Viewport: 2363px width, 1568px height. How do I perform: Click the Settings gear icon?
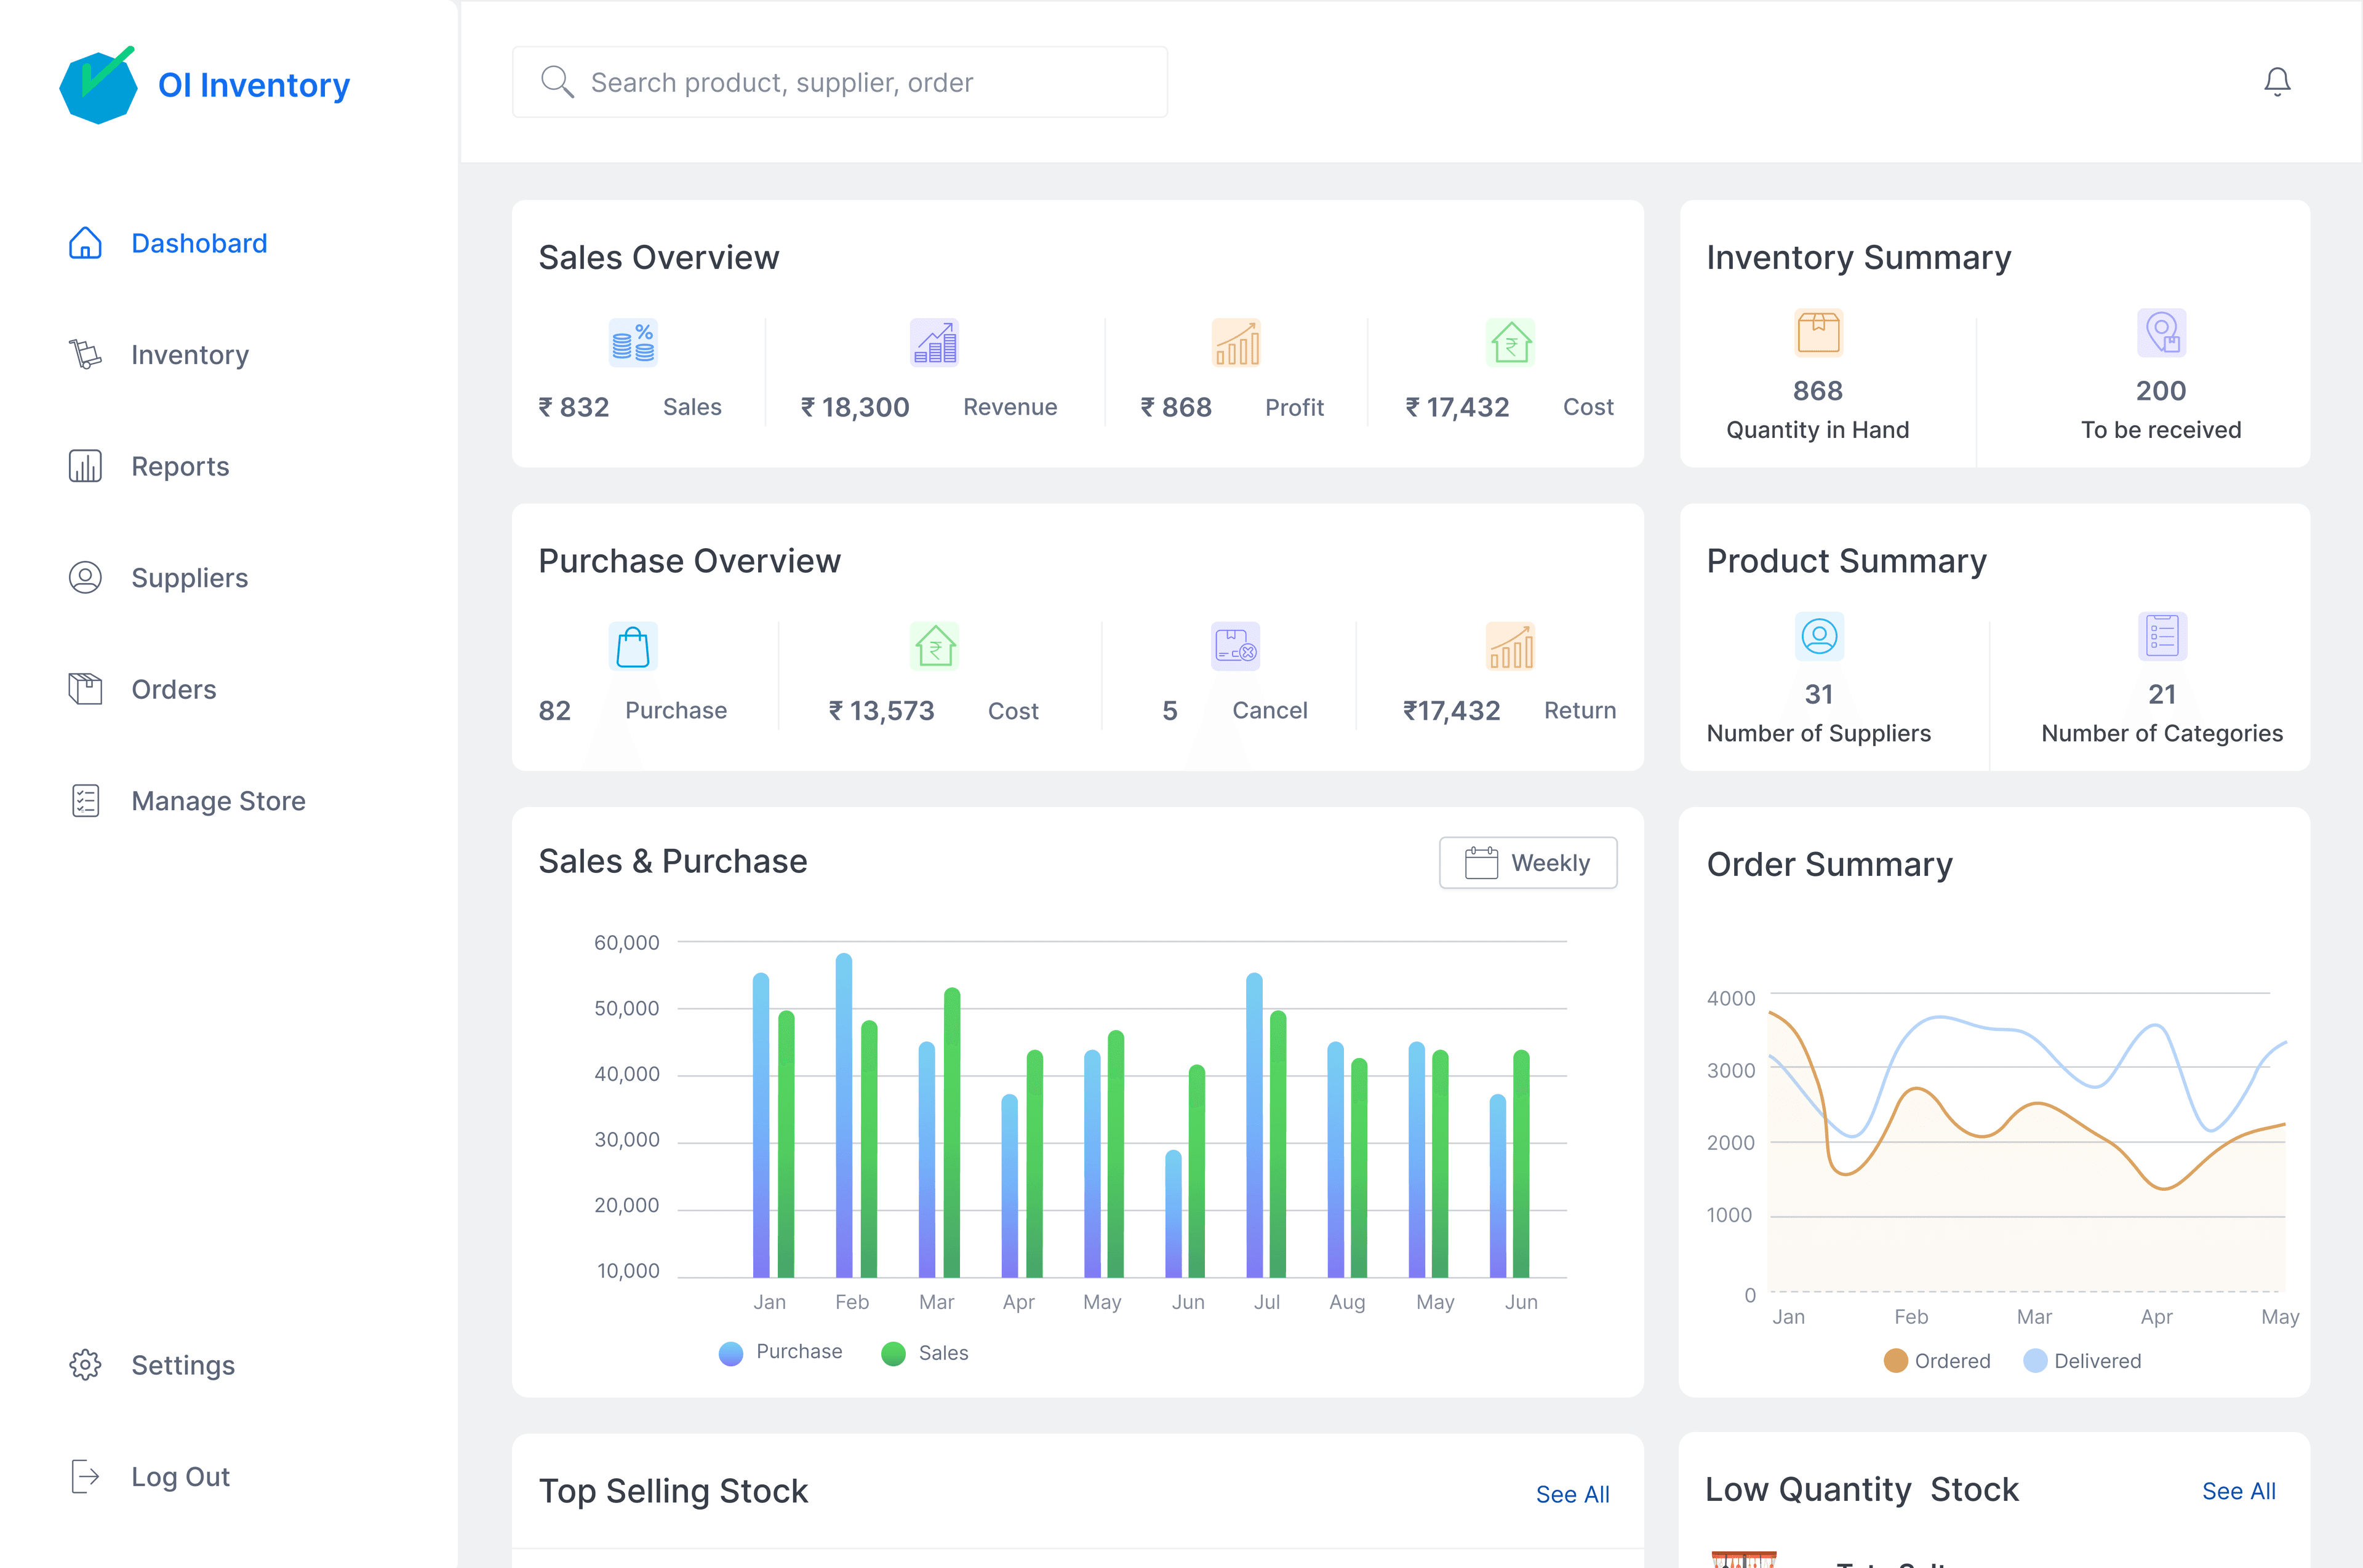[x=85, y=1365]
